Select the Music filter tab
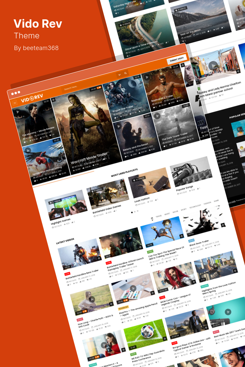This screenshot has height=367, width=245. point(167,214)
